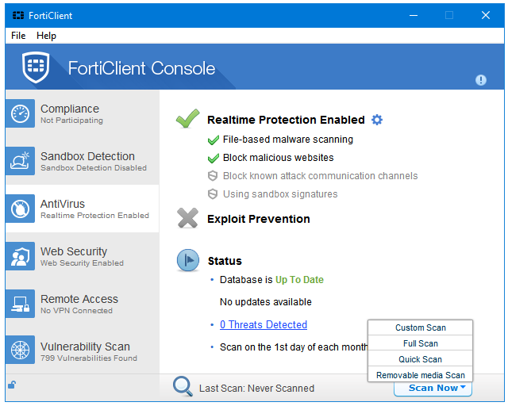
Task: Click the AntiVirus shield icon
Action: (20, 209)
